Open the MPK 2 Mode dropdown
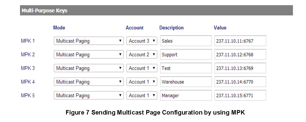 tap(88, 54)
